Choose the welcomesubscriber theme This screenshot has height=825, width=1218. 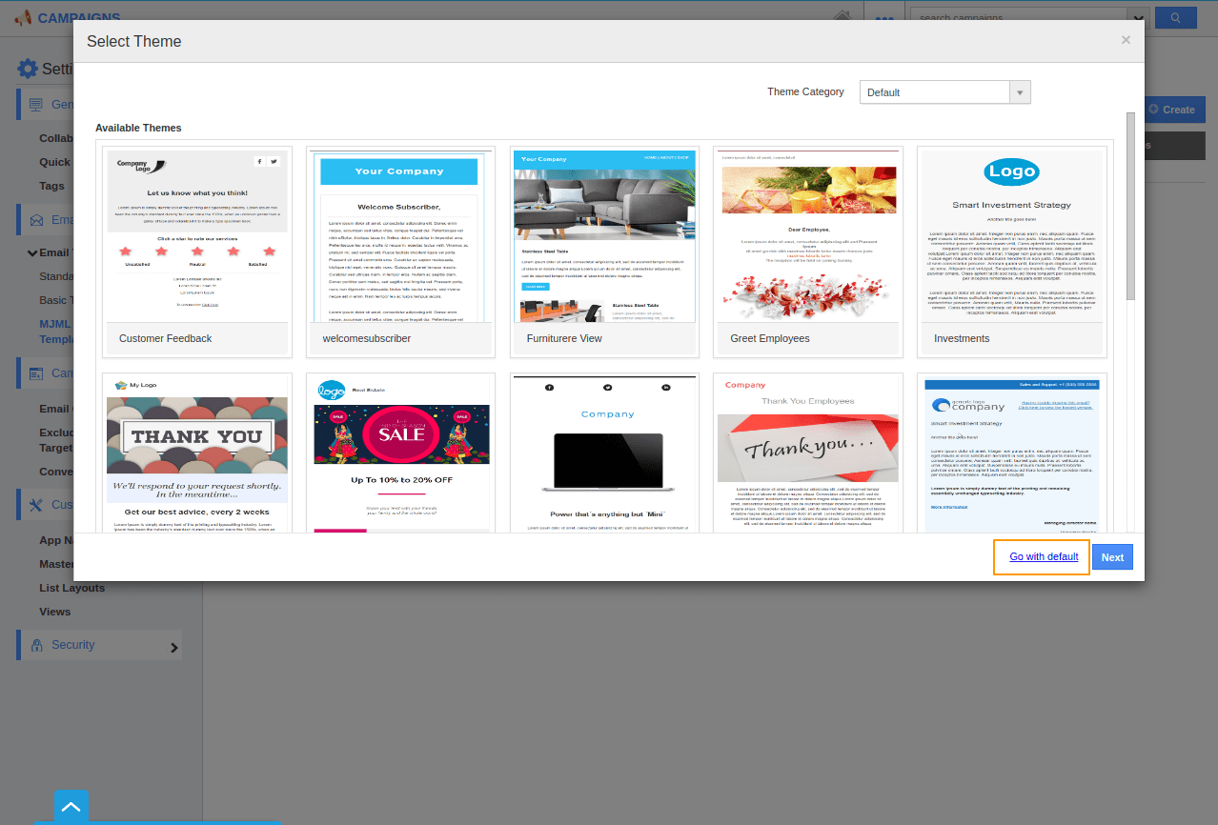click(x=400, y=252)
